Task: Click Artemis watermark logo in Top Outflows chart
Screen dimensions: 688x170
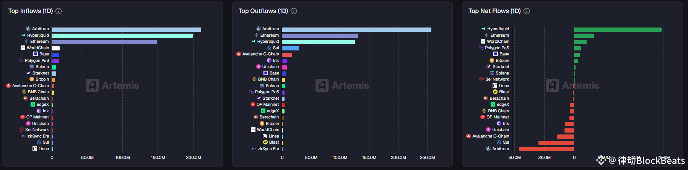Action: 322,85
